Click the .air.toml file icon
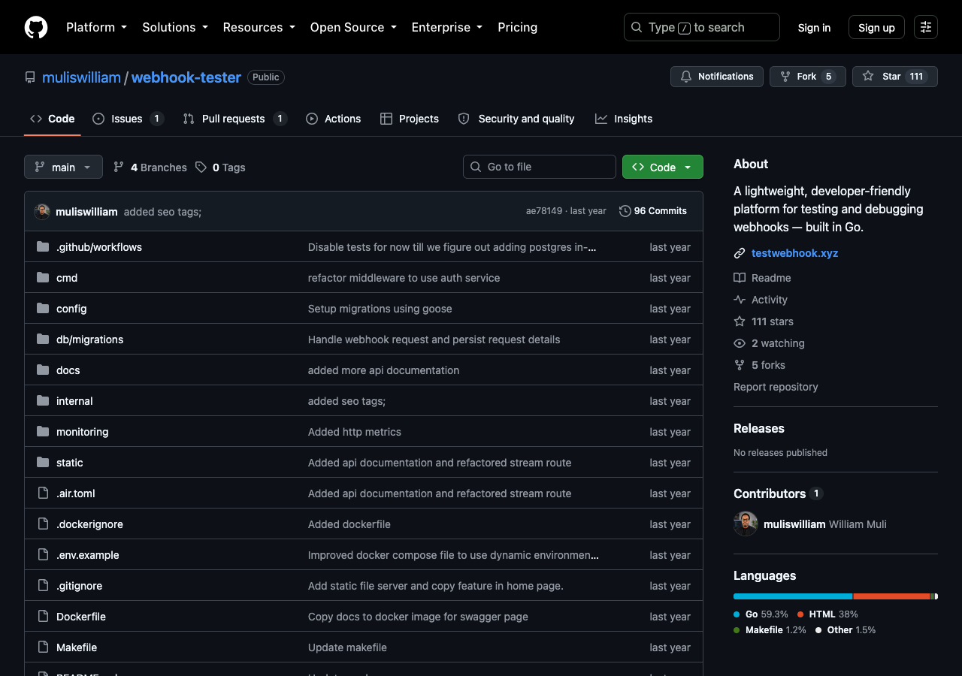 coord(43,493)
